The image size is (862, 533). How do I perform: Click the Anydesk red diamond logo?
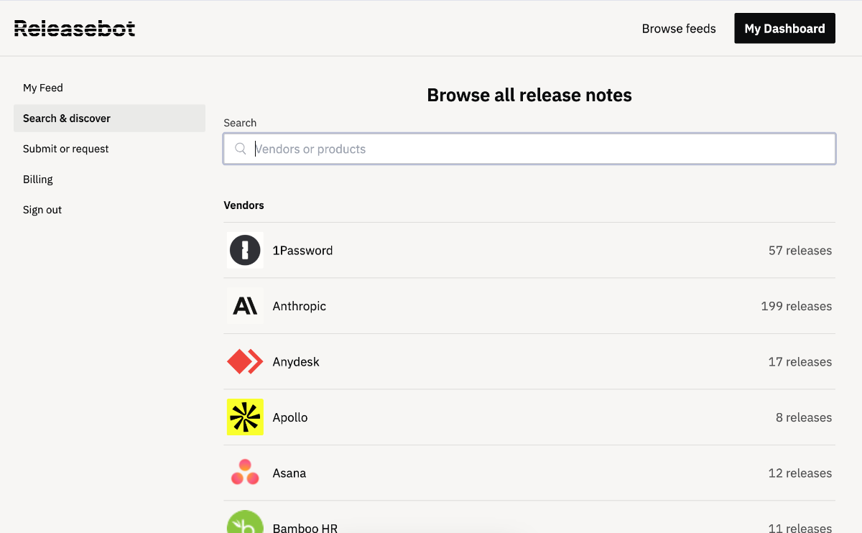click(x=245, y=362)
